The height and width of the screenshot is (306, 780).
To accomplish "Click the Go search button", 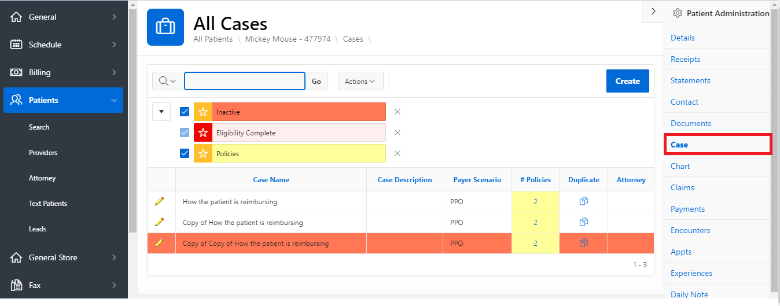I will (317, 81).
